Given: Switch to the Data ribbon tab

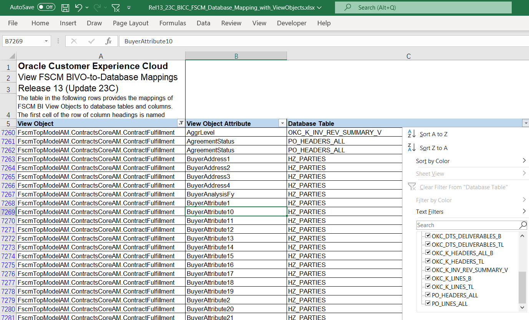Looking at the screenshot, I should [x=203, y=23].
